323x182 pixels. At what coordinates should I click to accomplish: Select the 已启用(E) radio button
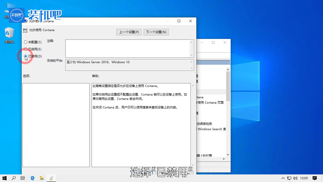point(25,49)
